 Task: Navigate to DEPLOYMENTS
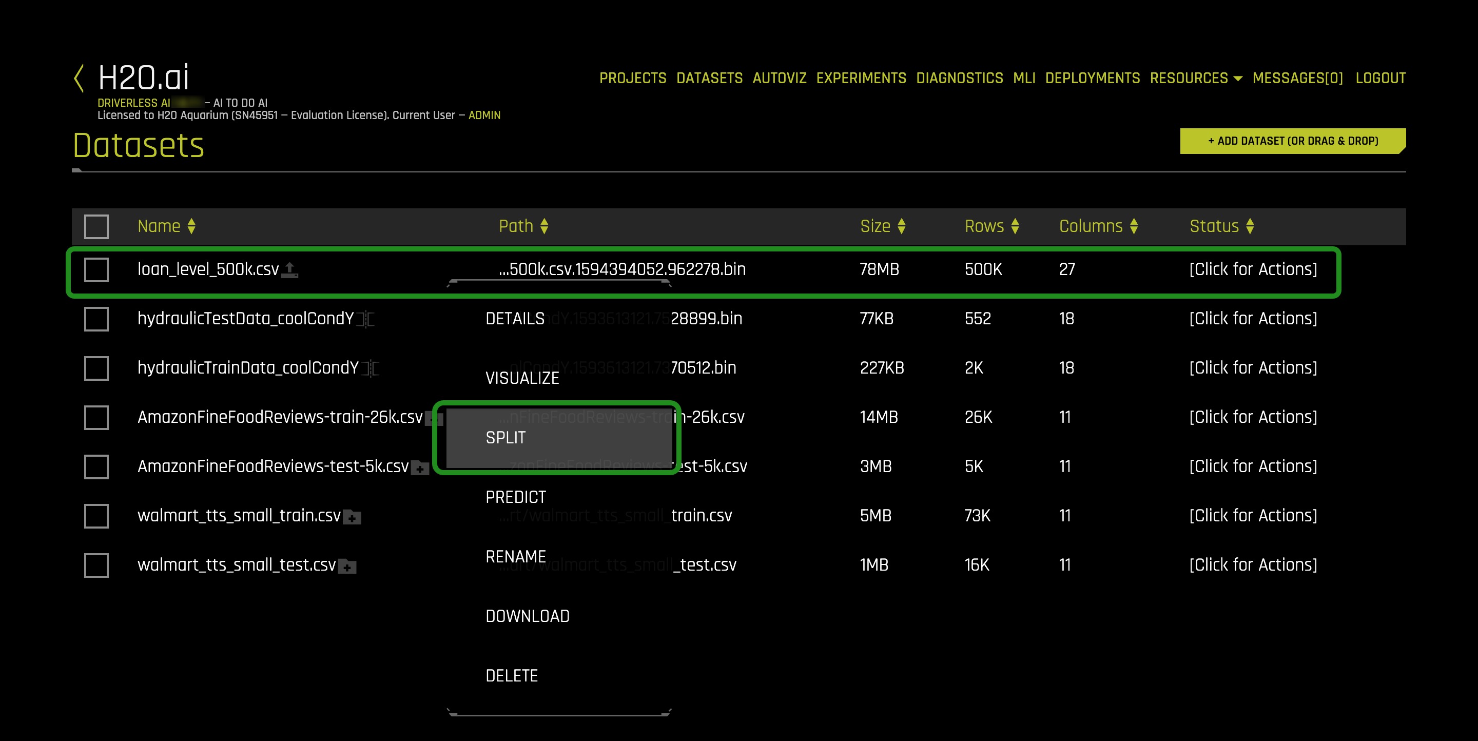tap(1093, 78)
